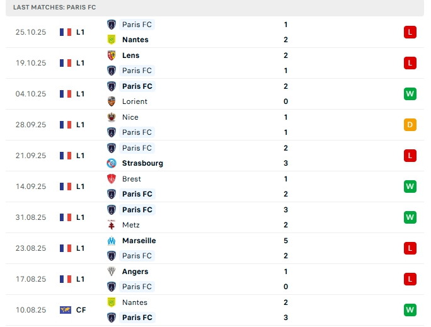The width and height of the screenshot is (431, 327).
Task: Click Marseille's score of 5
Action: [x=286, y=241]
